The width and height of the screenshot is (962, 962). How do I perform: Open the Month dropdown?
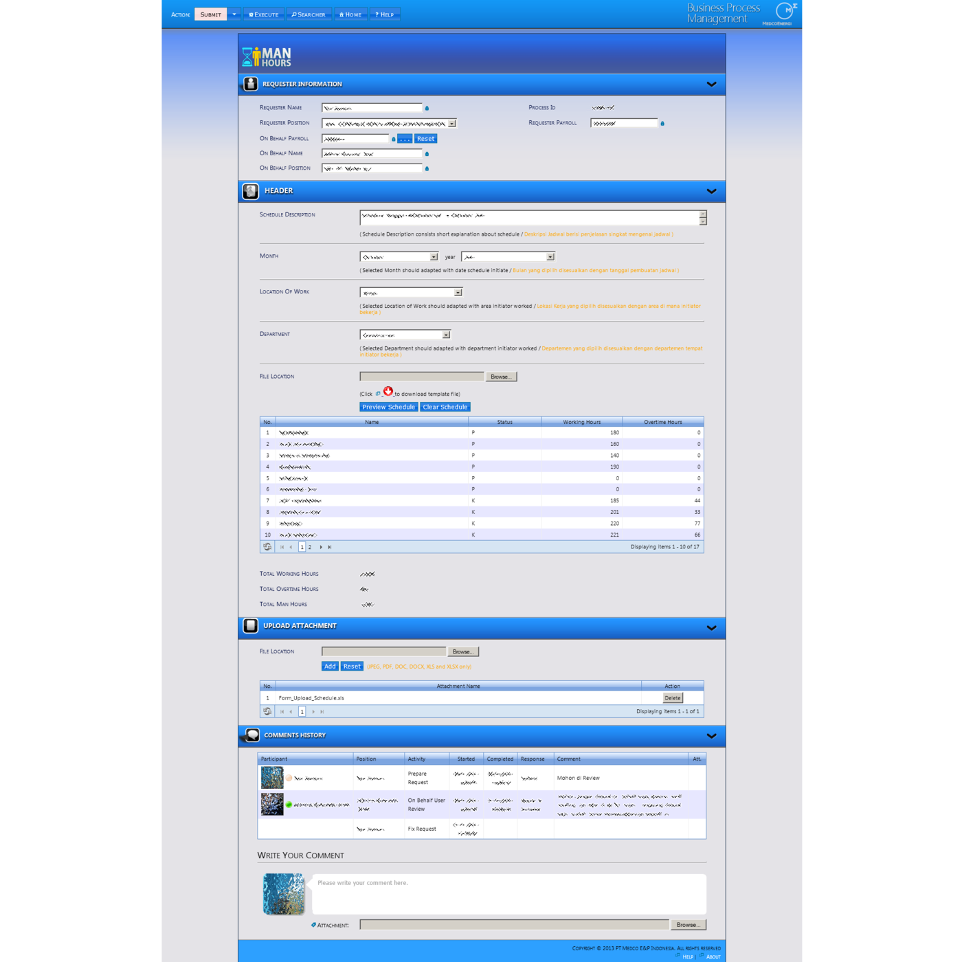tap(434, 257)
